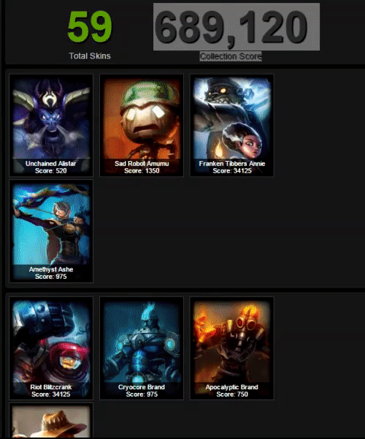Open the Unchained Alistar skin card

(51, 125)
